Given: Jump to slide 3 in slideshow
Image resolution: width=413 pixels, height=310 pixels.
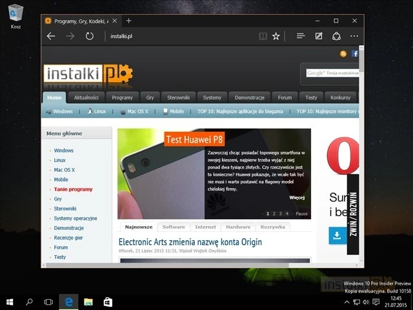Looking at the screenshot, I should pos(280,213).
